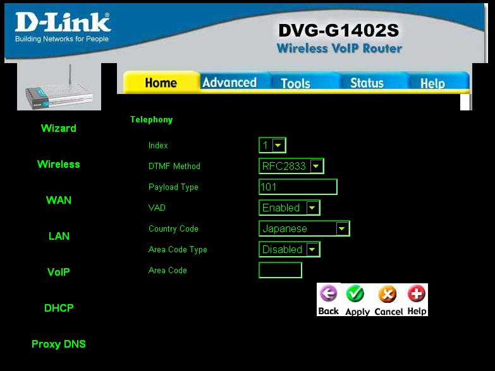
Task: Go to DHCP in the sidebar
Action: click(59, 308)
